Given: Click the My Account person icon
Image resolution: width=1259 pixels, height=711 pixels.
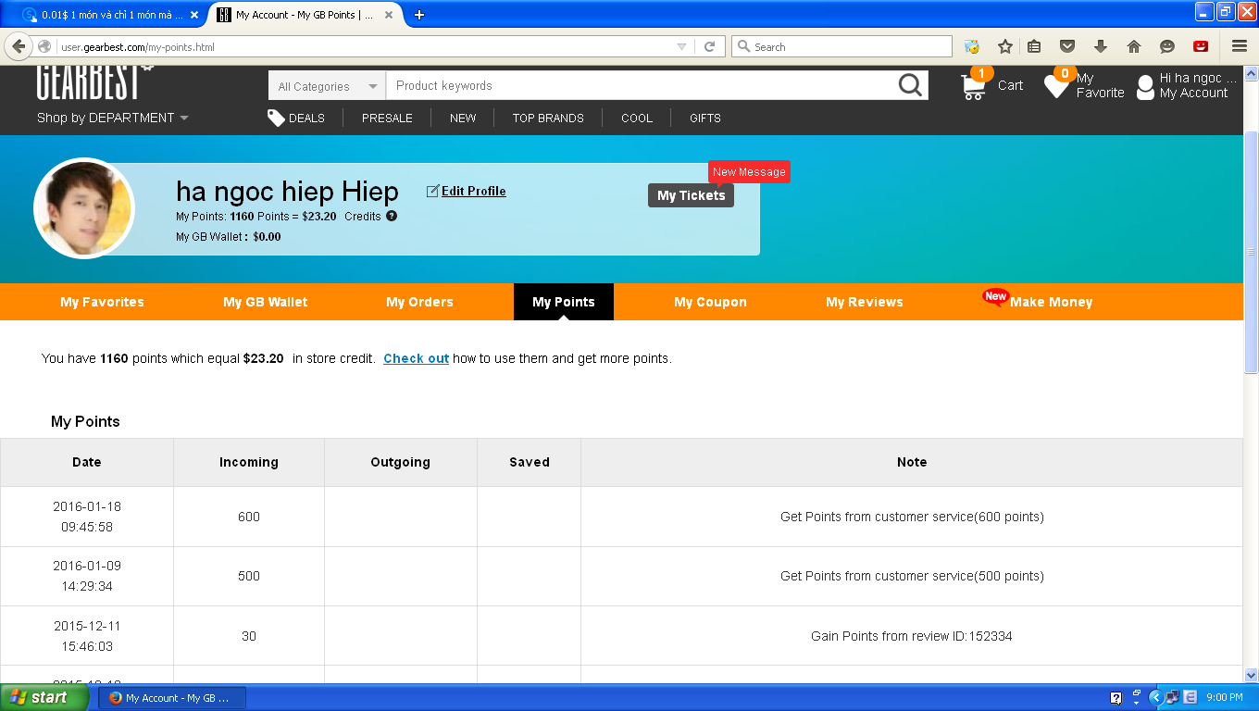Looking at the screenshot, I should (x=1146, y=87).
